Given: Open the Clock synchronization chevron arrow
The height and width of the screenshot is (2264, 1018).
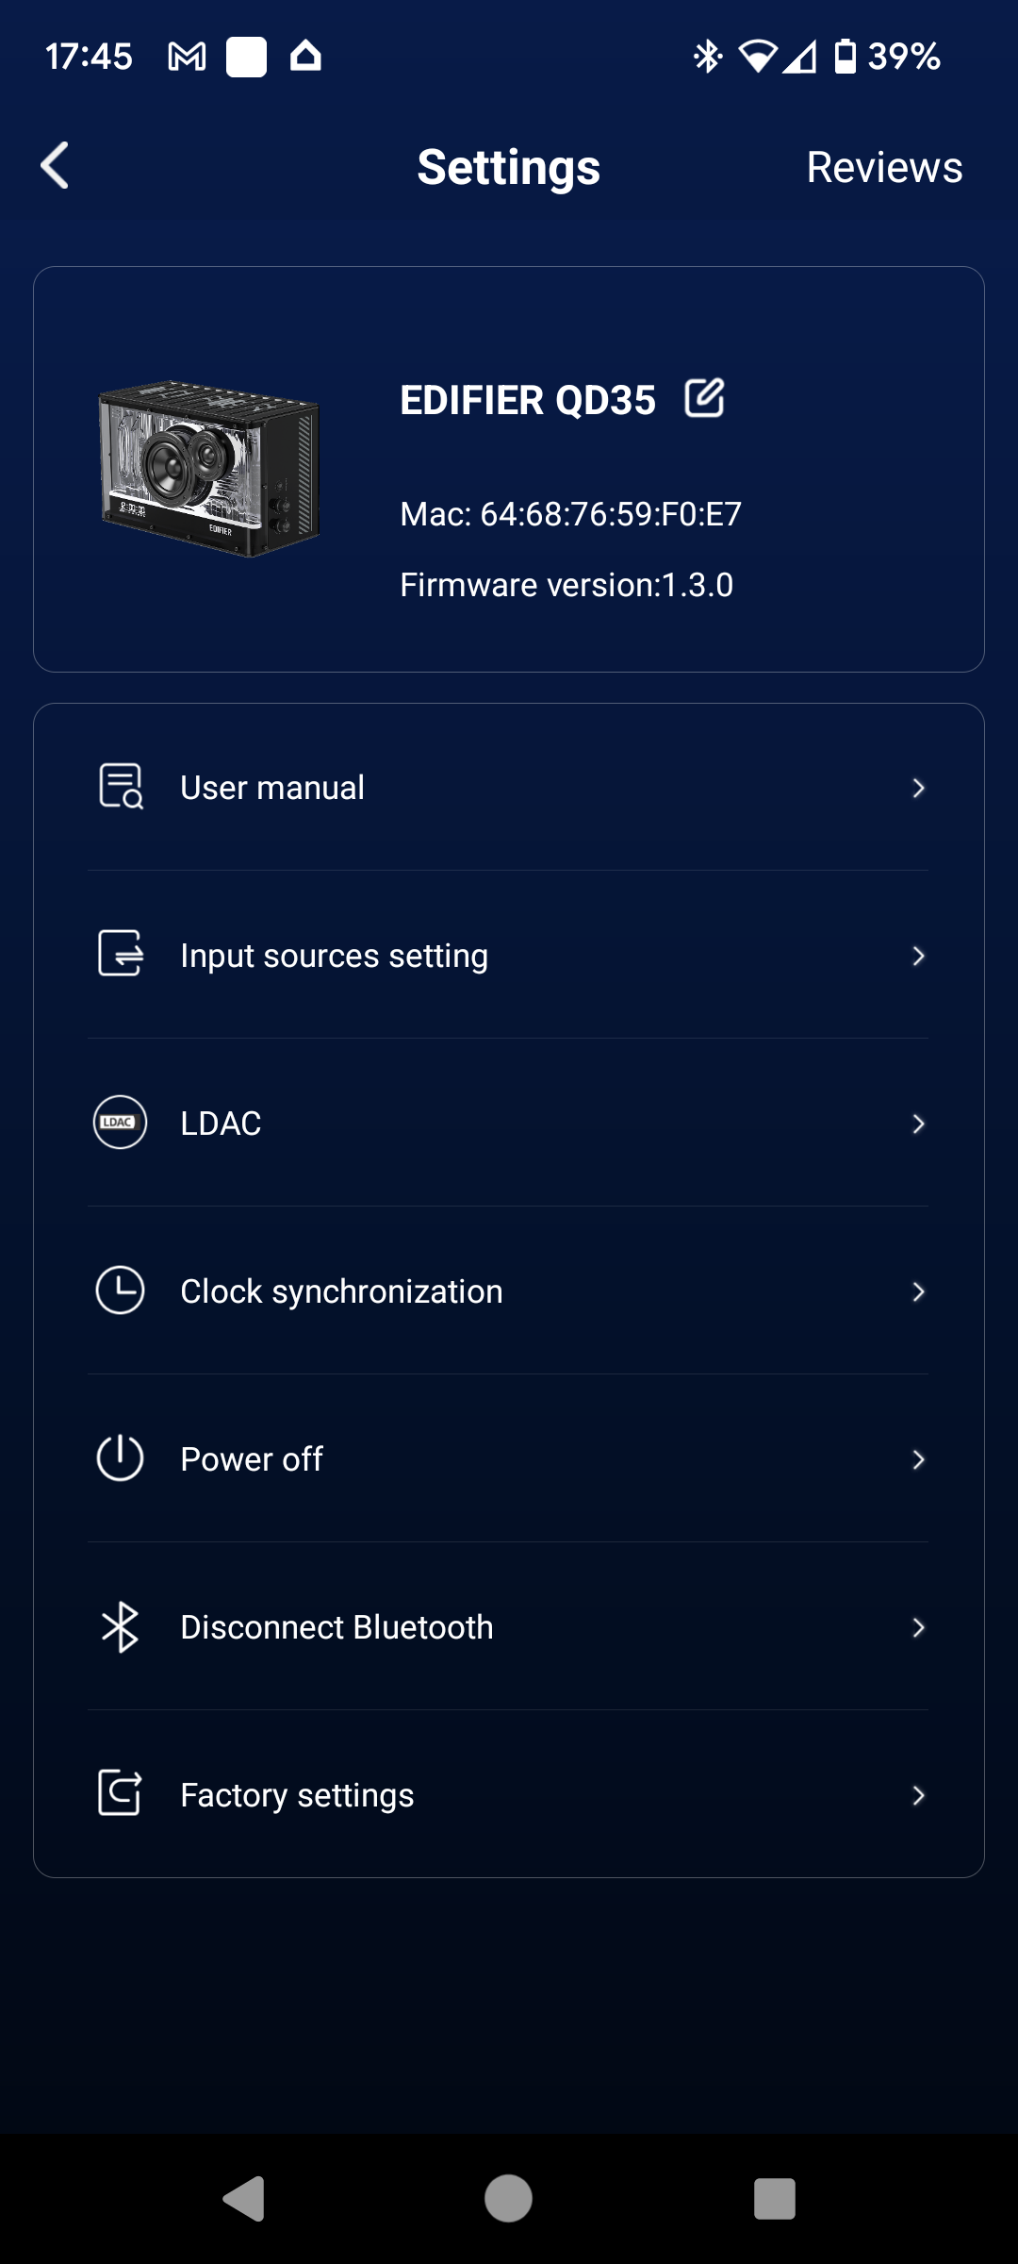Looking at the screenshot, I should click(x=918, y=1291).
